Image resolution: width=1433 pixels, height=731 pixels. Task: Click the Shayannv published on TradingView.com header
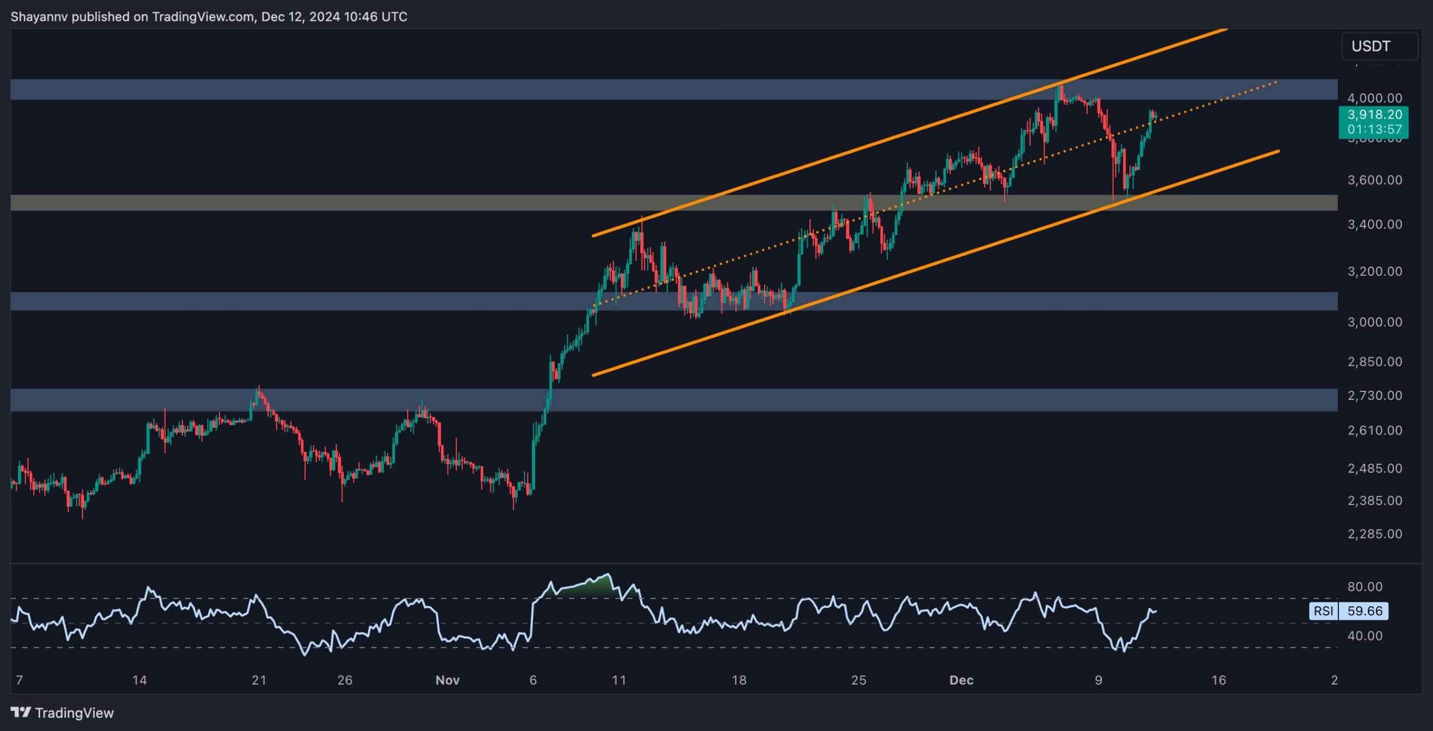[x=208, y=17]
